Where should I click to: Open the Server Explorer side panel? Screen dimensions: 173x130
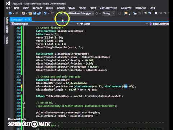click(x=7, y=26)
